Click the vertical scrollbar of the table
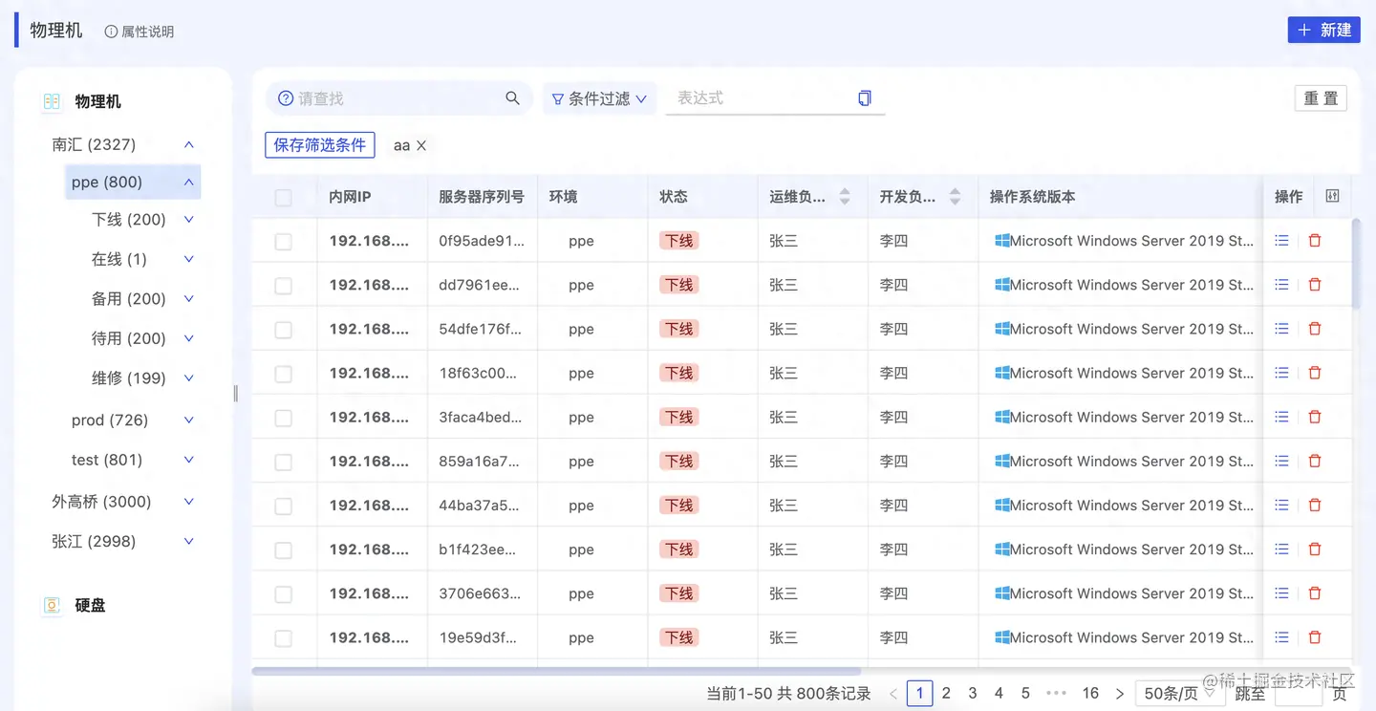This screenshot has width=1376, height=711. [x=1356, y=263]
